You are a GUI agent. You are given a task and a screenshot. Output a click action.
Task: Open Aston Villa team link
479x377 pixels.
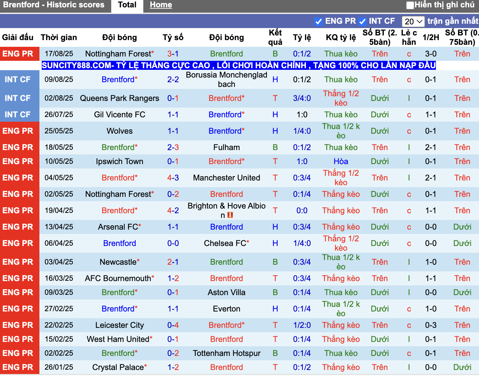(226, 292)
